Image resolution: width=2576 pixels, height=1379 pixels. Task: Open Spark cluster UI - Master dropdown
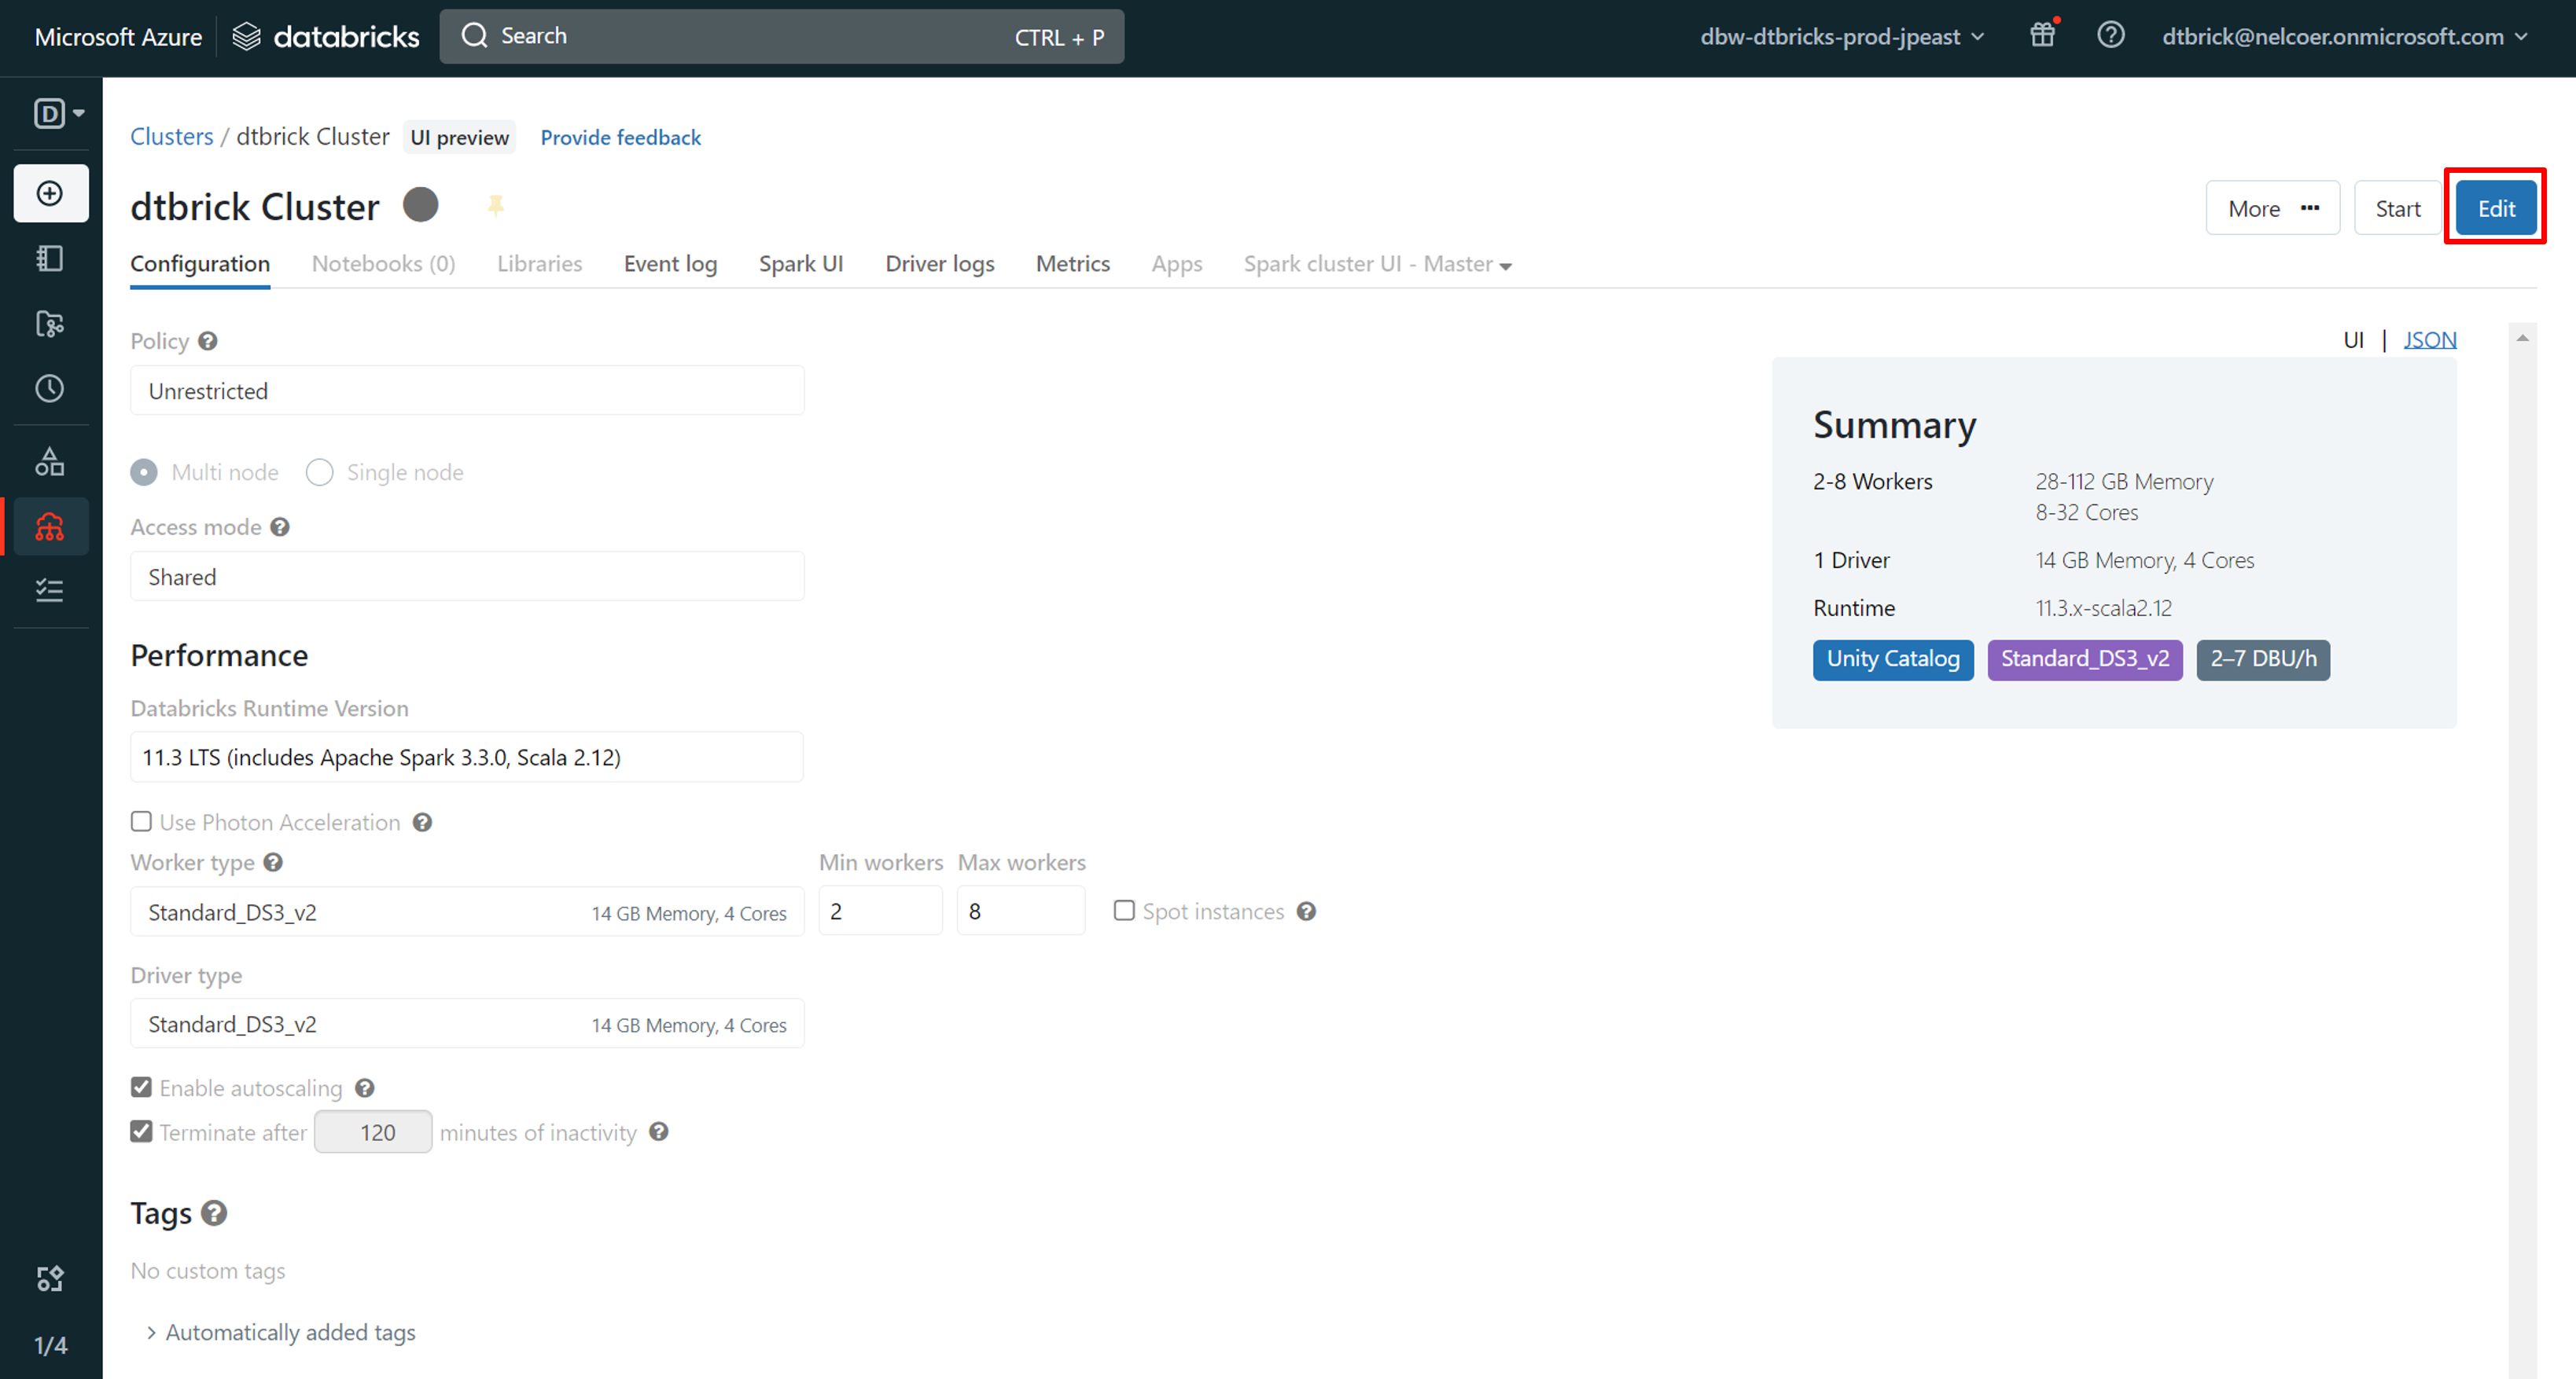[1377, 264]
